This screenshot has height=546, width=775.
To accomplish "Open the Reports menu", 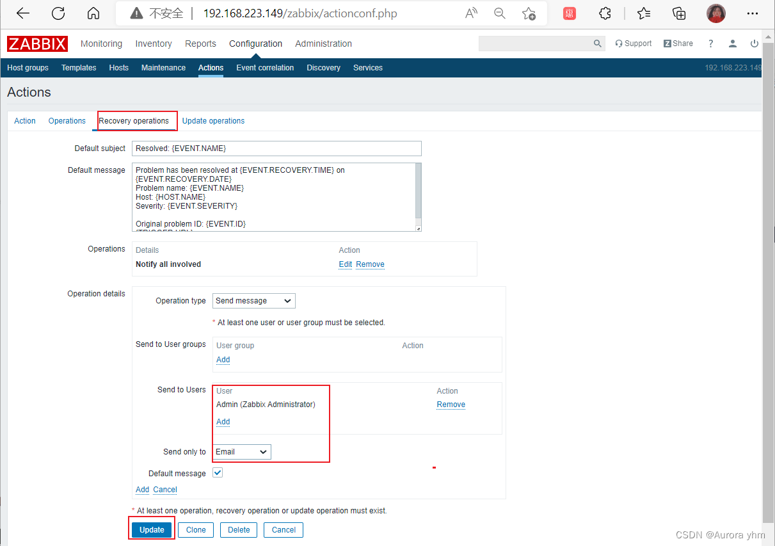I will 200,44.
